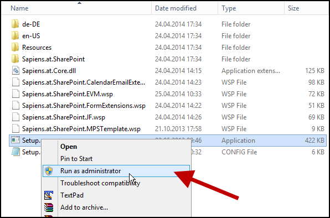Click the MPSTemplate.wsp file icon
Image resolution: width=330 pixels, height=218 pixels.
(x=16, y=129)
